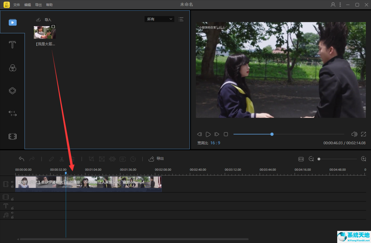Fit timeline to window width icon

coord(301,159)
